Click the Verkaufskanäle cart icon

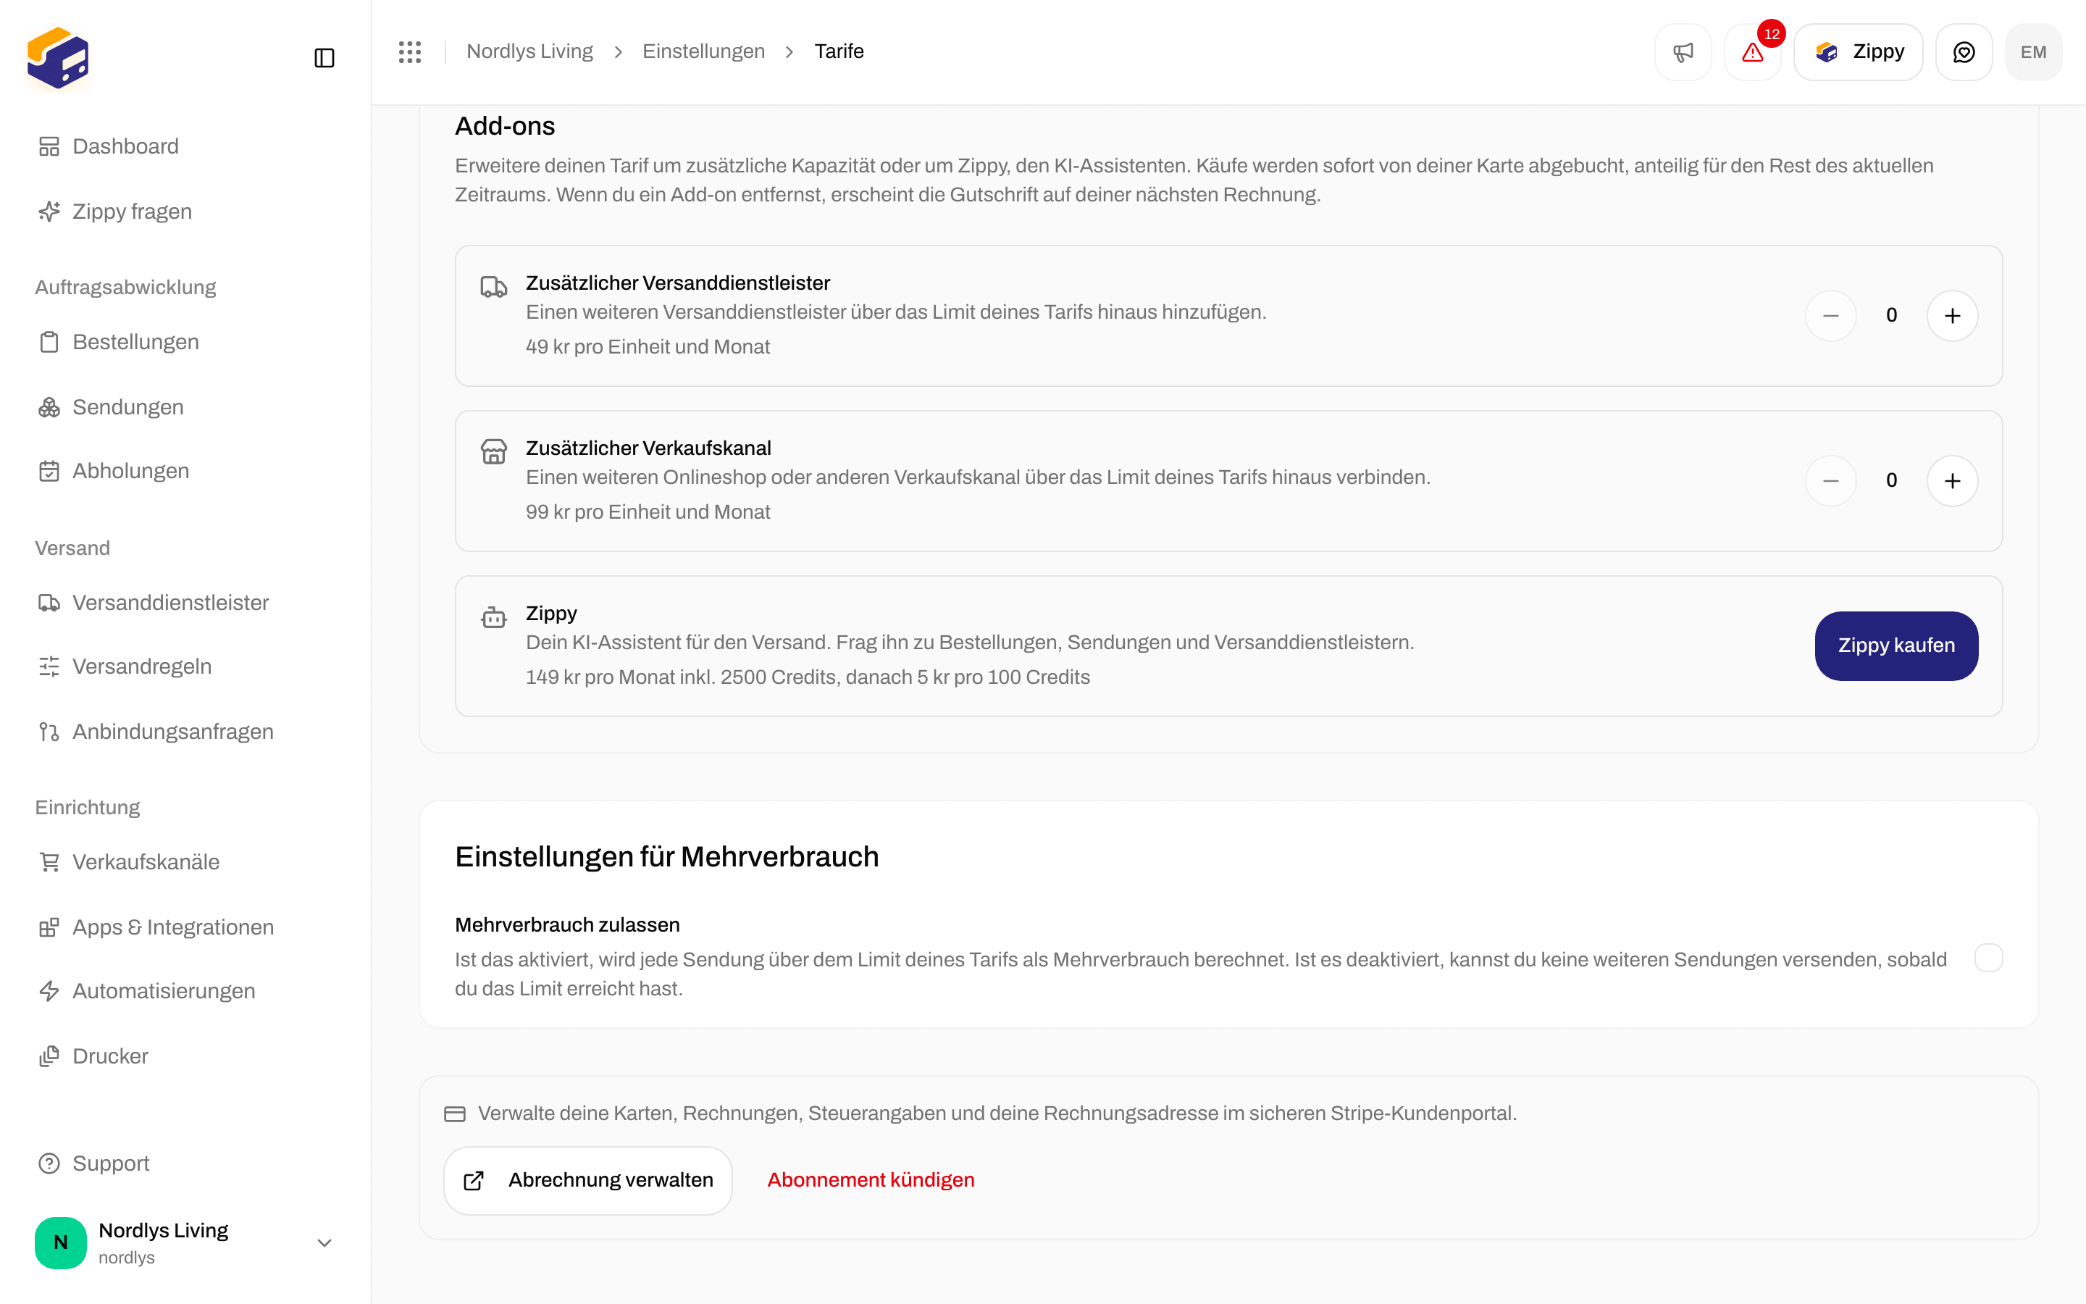coord(49,861)
